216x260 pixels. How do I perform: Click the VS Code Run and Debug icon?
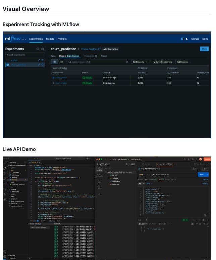pos(5,179)
